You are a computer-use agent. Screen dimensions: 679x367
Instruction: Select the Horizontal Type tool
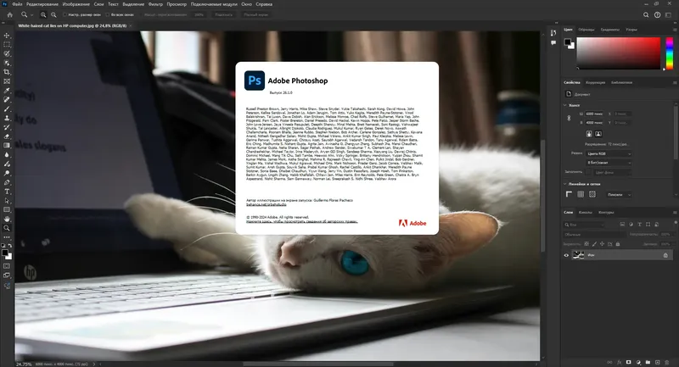(x=7, y=192)
